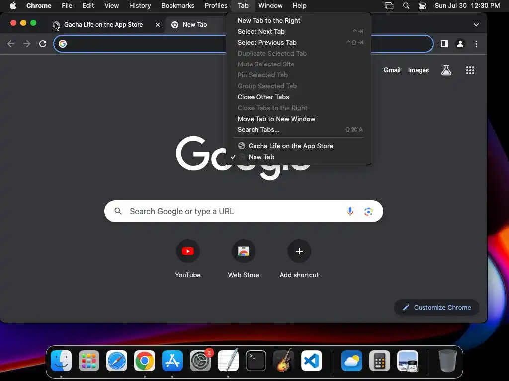Expand the tab search chevron
Image resolution: width=509 pixels, height=381 pixels.
click(476, 25)
